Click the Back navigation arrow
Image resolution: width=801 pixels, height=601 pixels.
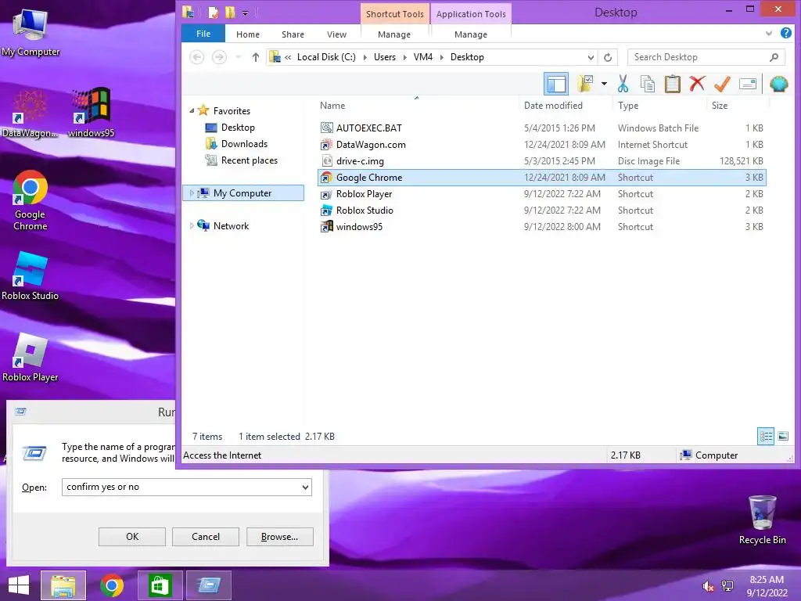(x=197, y=57)
